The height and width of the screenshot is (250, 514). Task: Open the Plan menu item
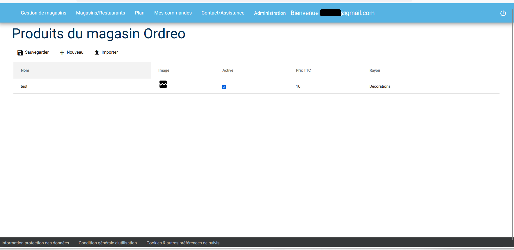139,13
